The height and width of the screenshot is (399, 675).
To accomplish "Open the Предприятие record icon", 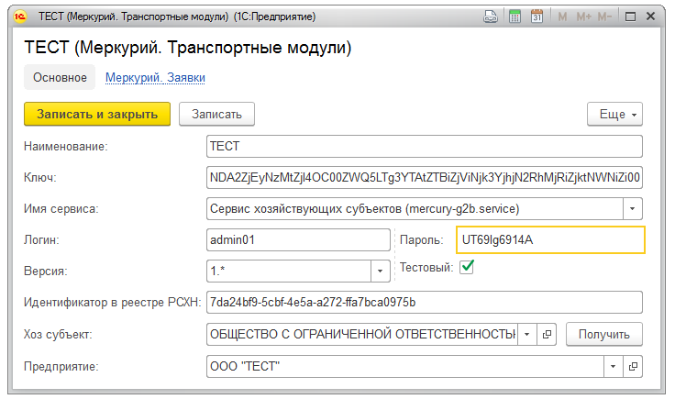I will pos(633,367).
